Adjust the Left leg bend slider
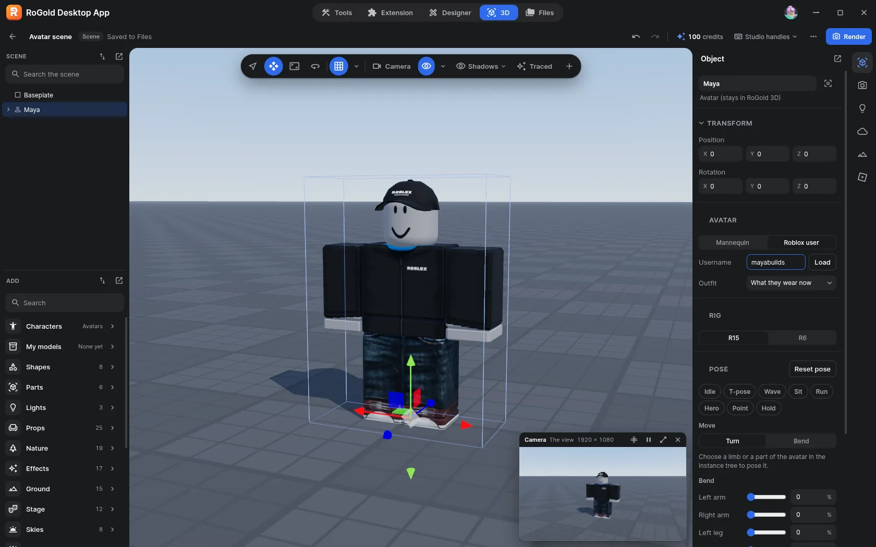Image resolution: width=876 pixels, height=547 pixels. [766, 532]
